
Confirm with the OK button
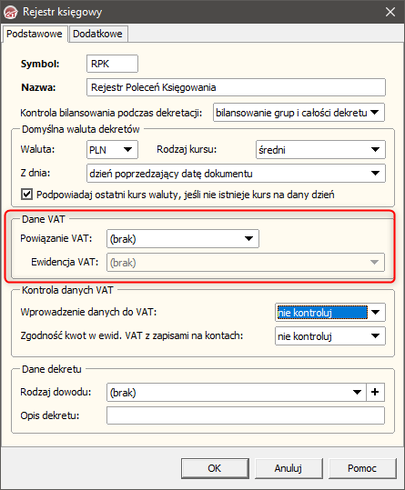tap(215, 468)
